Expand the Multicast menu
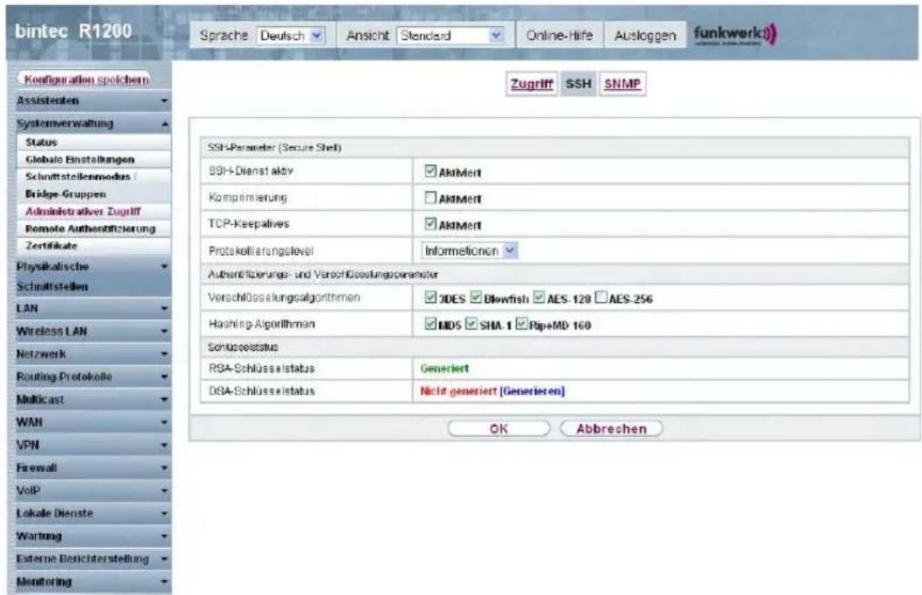The image size is (922, 595). click(x=93, y=400)
